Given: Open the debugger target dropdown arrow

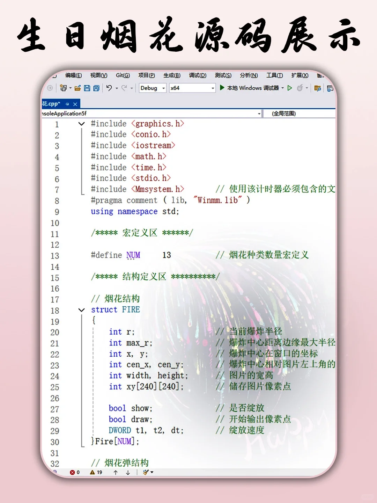Looking at the screenshot, I should coord(283,88).
